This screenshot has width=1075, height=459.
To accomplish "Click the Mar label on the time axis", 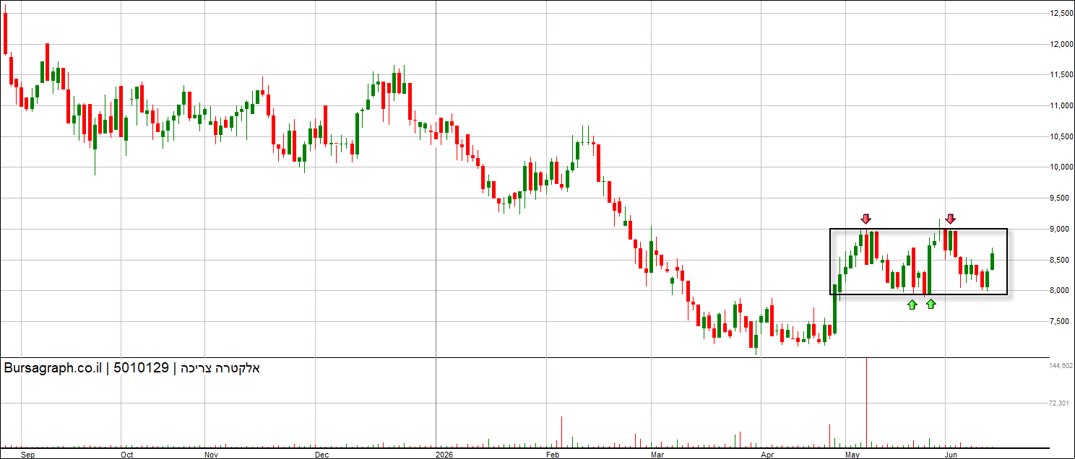I will (x=657, y=455).
